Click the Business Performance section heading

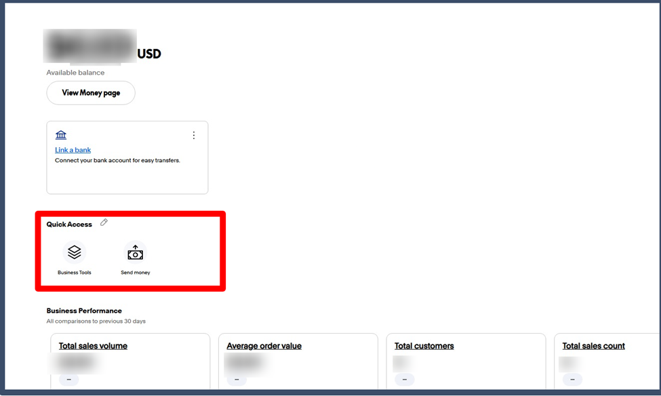tap(84, 311)
